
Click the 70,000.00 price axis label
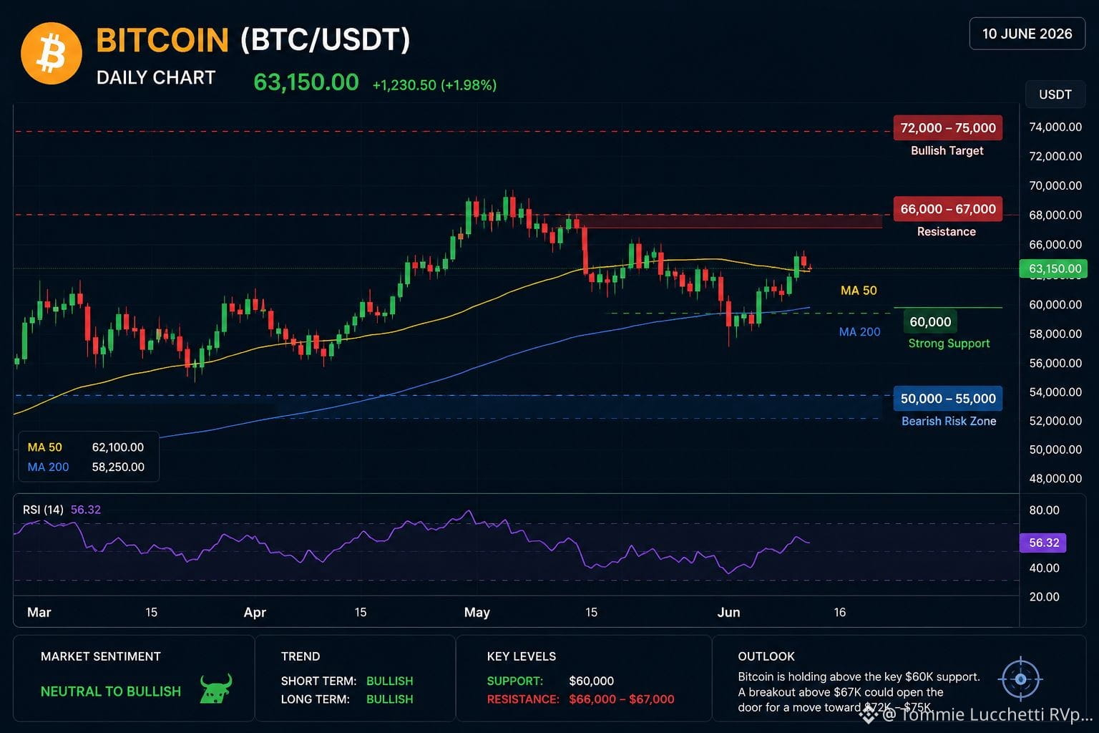coord(1055,185)
